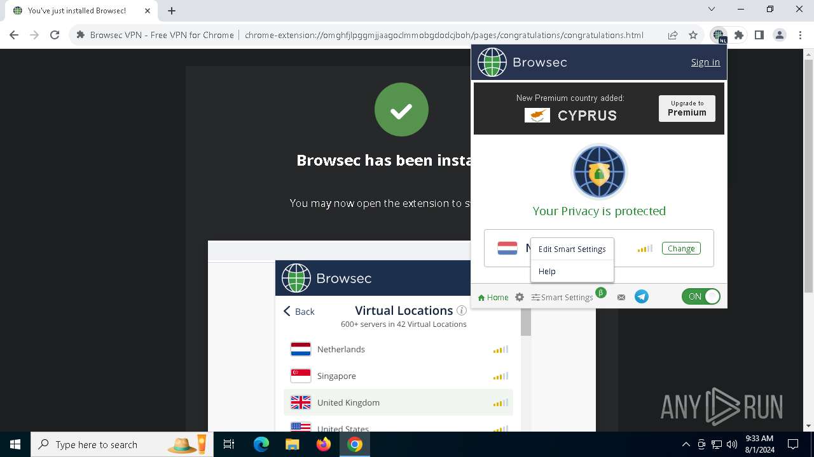Click the network icon in system tray
This screenshot has width=814, height=457.
coord(717,444)
